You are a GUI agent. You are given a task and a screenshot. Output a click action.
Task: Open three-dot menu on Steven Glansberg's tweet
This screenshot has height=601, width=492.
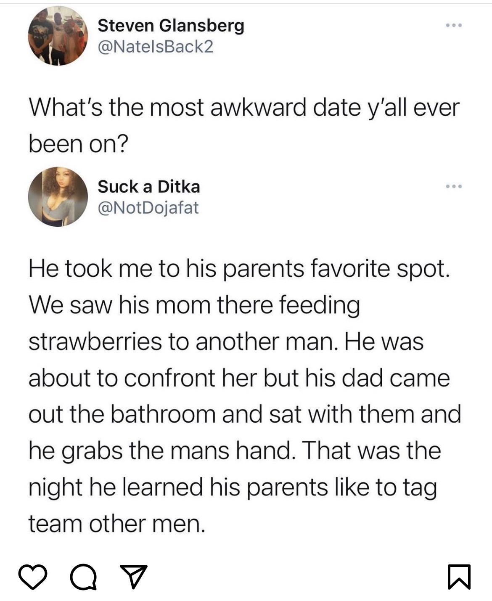(x=454, y=26)
